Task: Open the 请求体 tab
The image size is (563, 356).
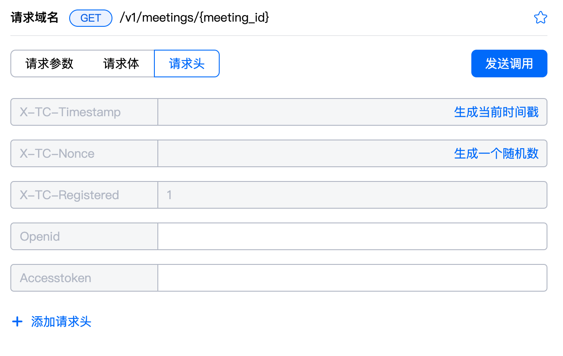Action: [x=121, y=64]
